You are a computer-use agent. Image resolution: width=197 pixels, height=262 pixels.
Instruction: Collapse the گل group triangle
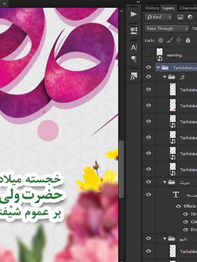[165, 77]
